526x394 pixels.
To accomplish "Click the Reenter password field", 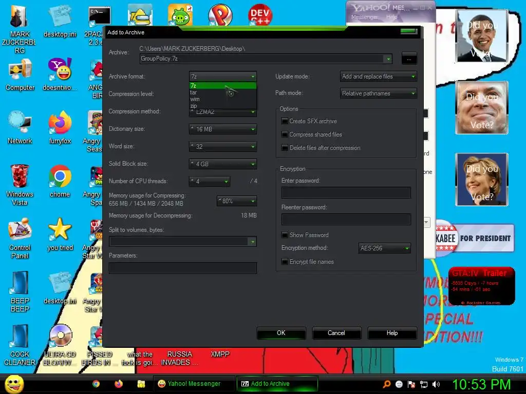I will [346, 220].
